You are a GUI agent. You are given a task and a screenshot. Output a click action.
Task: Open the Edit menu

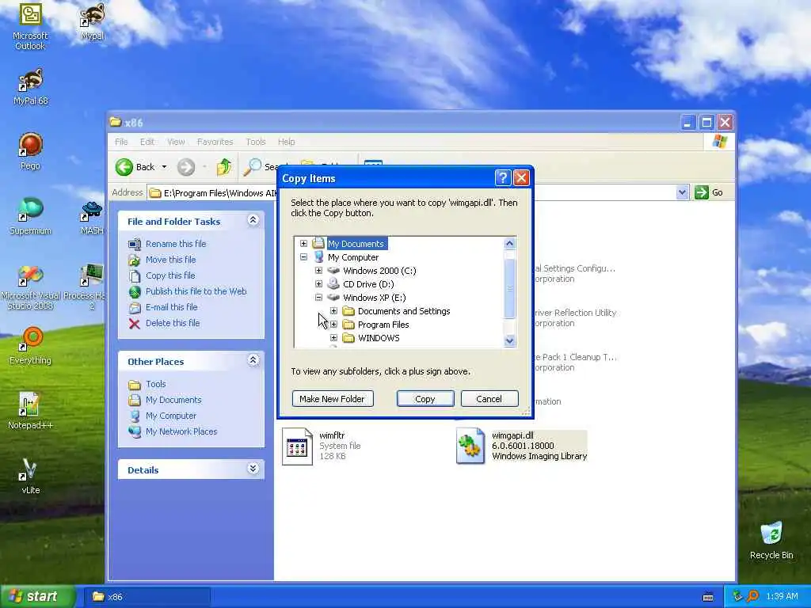tap(147, 142)
